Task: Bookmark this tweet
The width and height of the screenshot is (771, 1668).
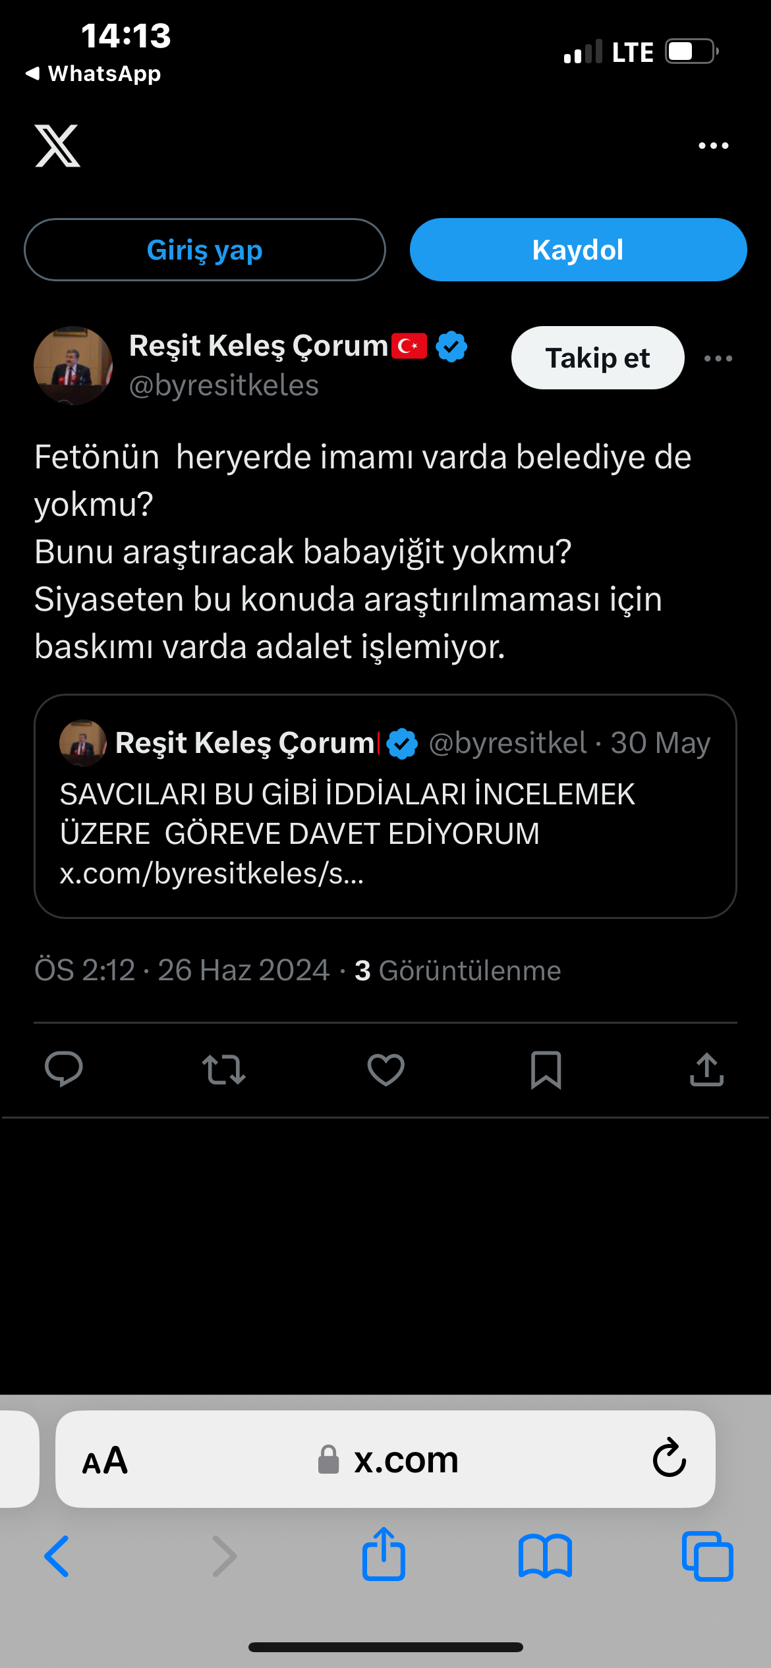Action: coord(546,1069)
